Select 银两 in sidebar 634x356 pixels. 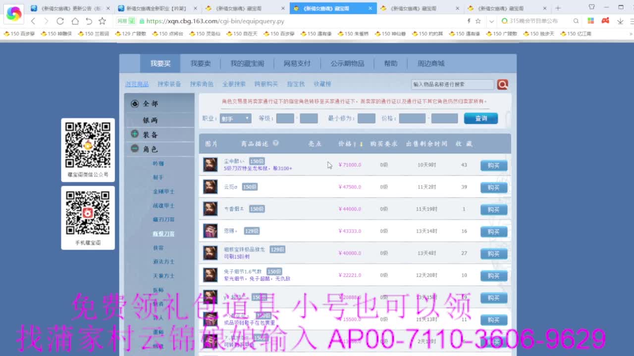(150, 120)
